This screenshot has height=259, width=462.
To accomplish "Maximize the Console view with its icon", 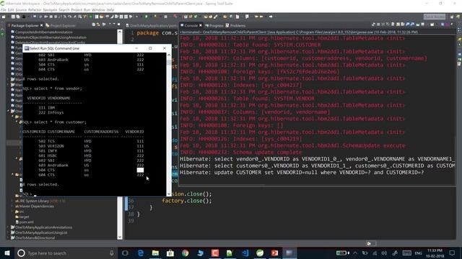I will pos(453,24).
